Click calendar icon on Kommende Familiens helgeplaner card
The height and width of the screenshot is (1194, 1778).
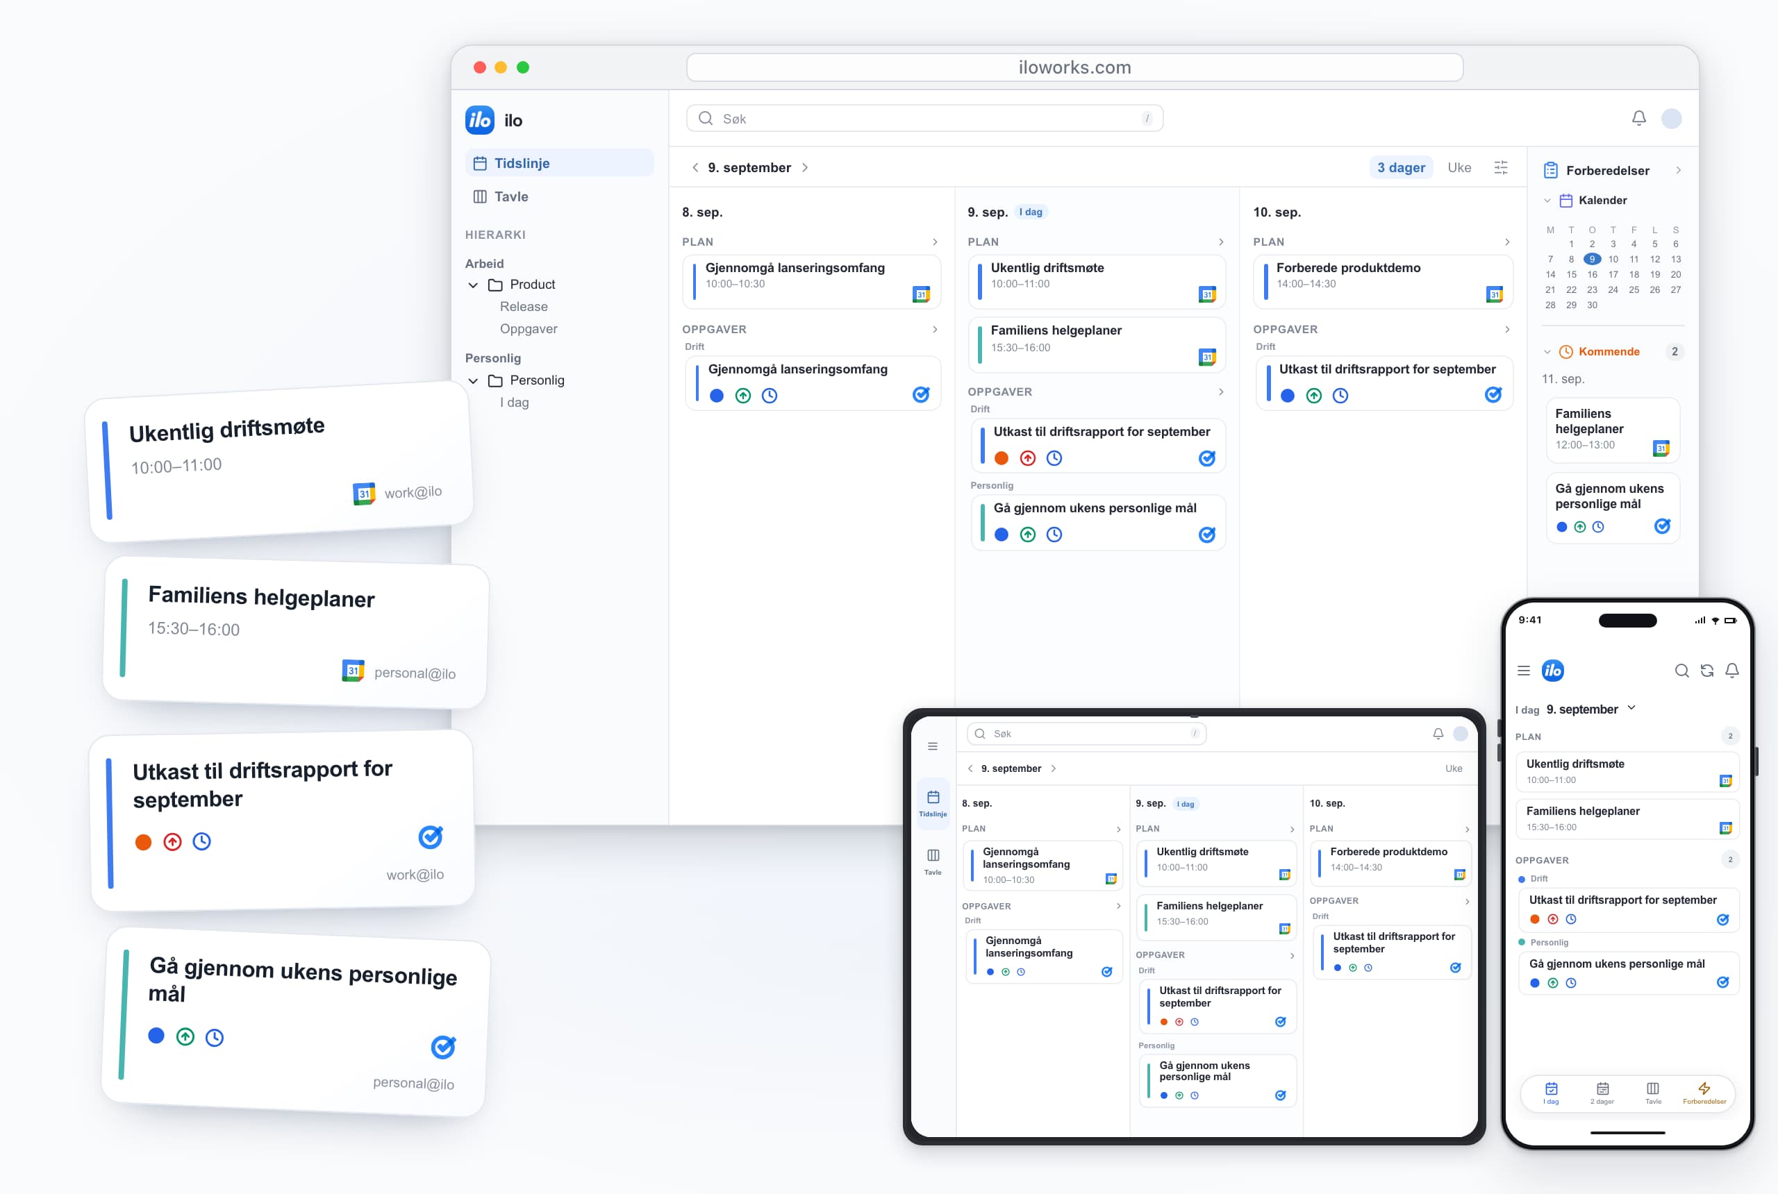1661,448
